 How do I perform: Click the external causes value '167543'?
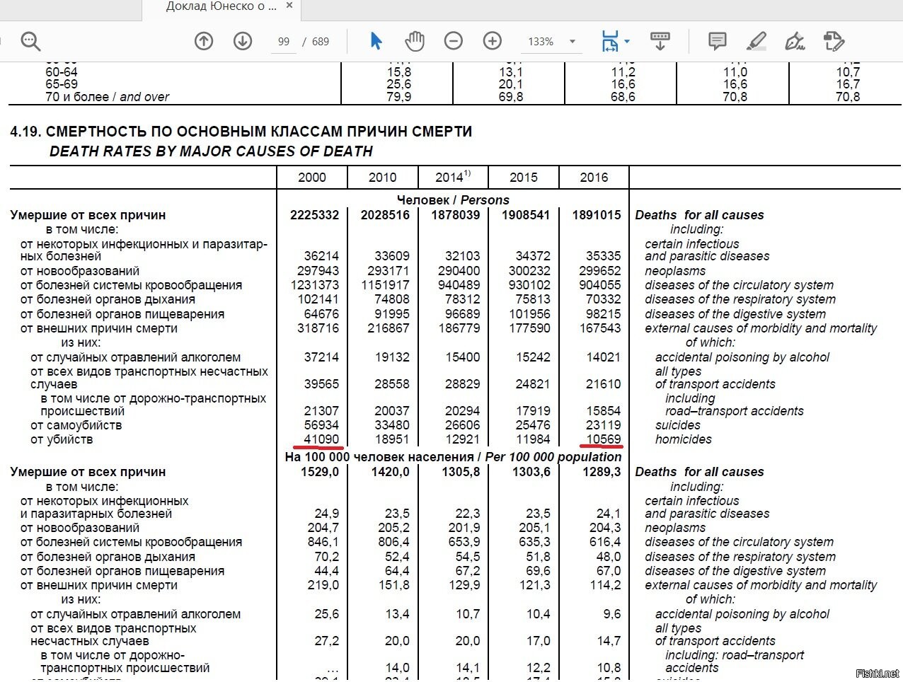(599, 328)
